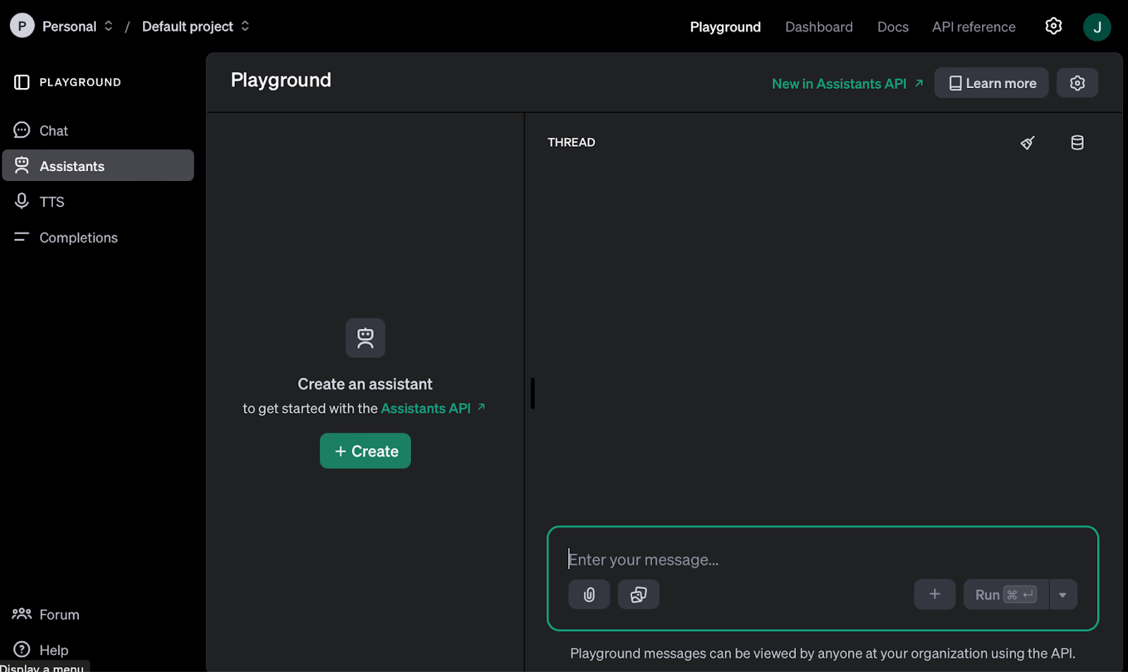Click the robot assistant icon above Create
The image size is (1128, 672).
tap(365, 338)
